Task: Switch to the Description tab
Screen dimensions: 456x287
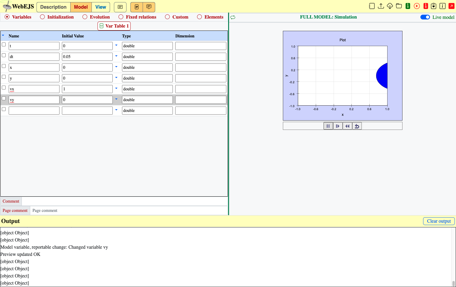Action: tap(54, 7)
